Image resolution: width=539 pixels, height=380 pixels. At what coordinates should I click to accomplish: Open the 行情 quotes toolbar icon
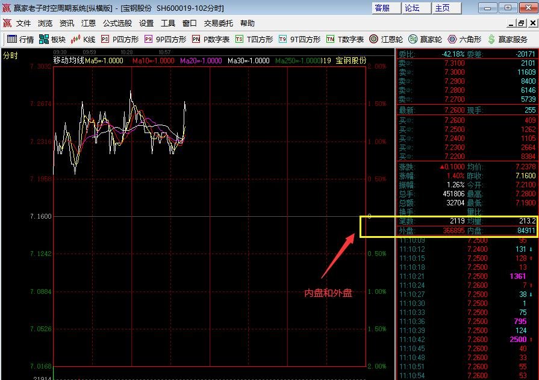click(x=11, y=39)
